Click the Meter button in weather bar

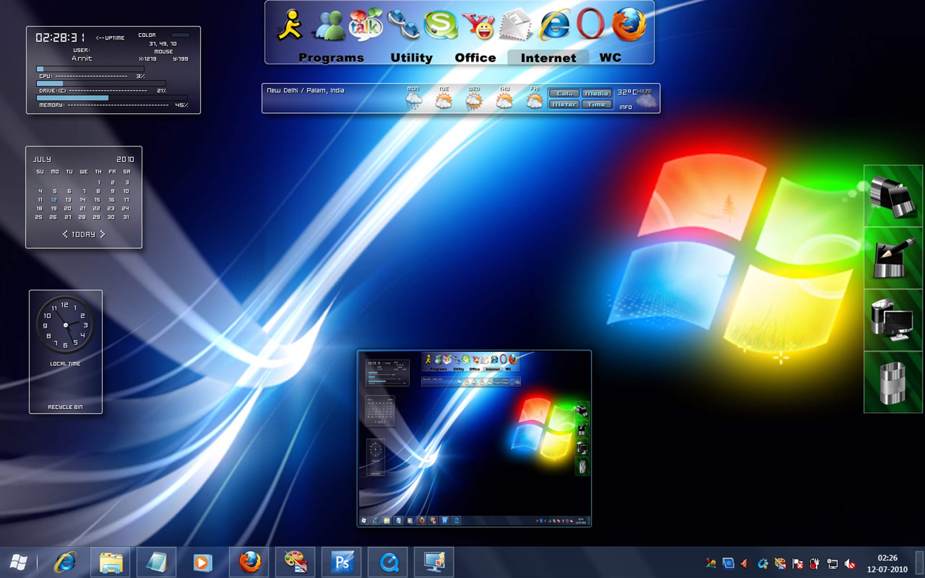(x=564, y=104)
